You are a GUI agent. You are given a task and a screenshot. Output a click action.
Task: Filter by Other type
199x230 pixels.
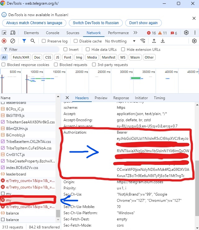[x=149, y=57]
